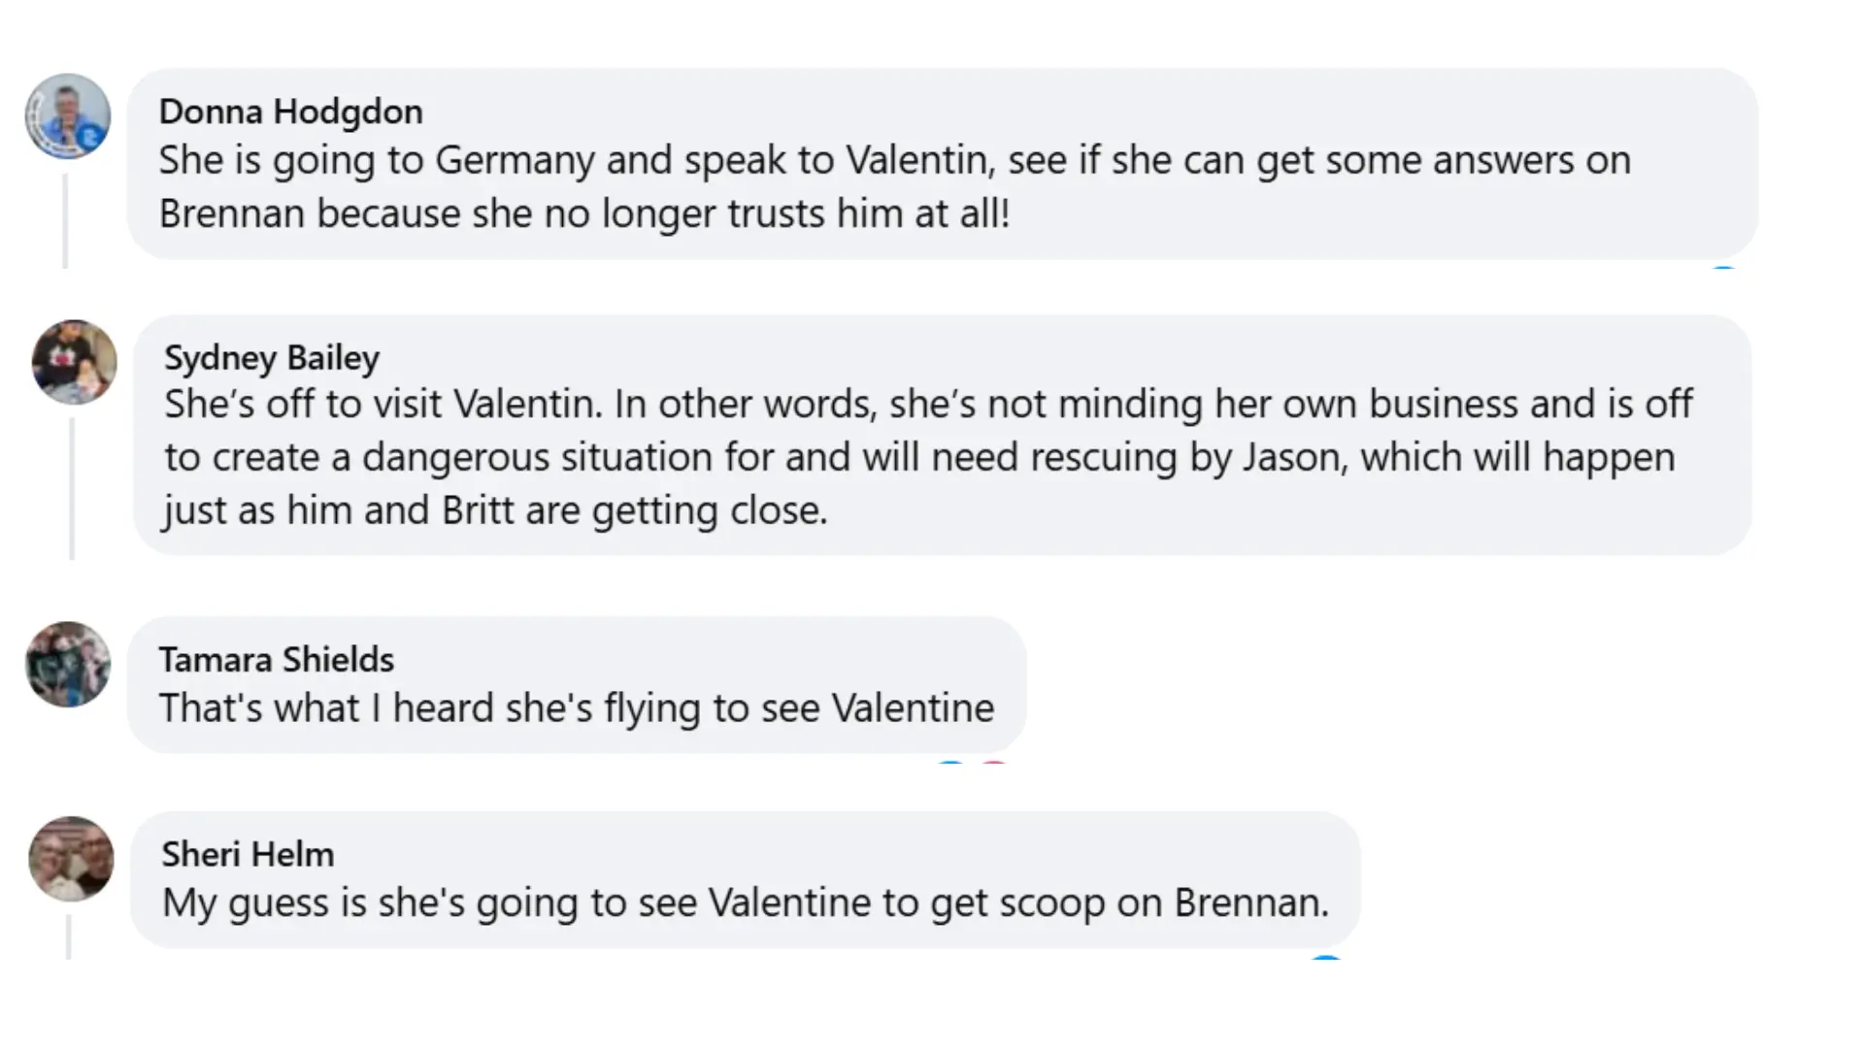Collapse the reply thread line under Sydney's avatar
This screenshot has width=1864, height=1048.
[72, 488]
